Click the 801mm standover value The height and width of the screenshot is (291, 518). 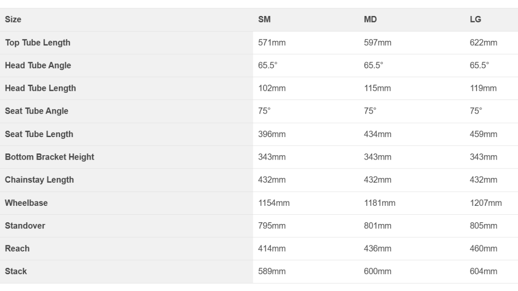coord(378,226)
